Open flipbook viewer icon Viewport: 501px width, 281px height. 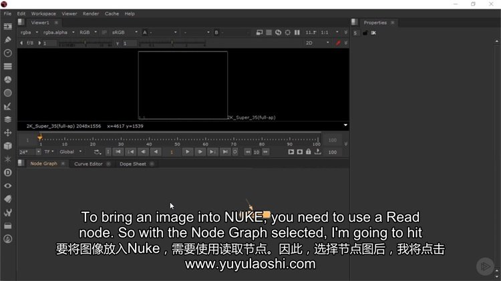tap(291, 152)
